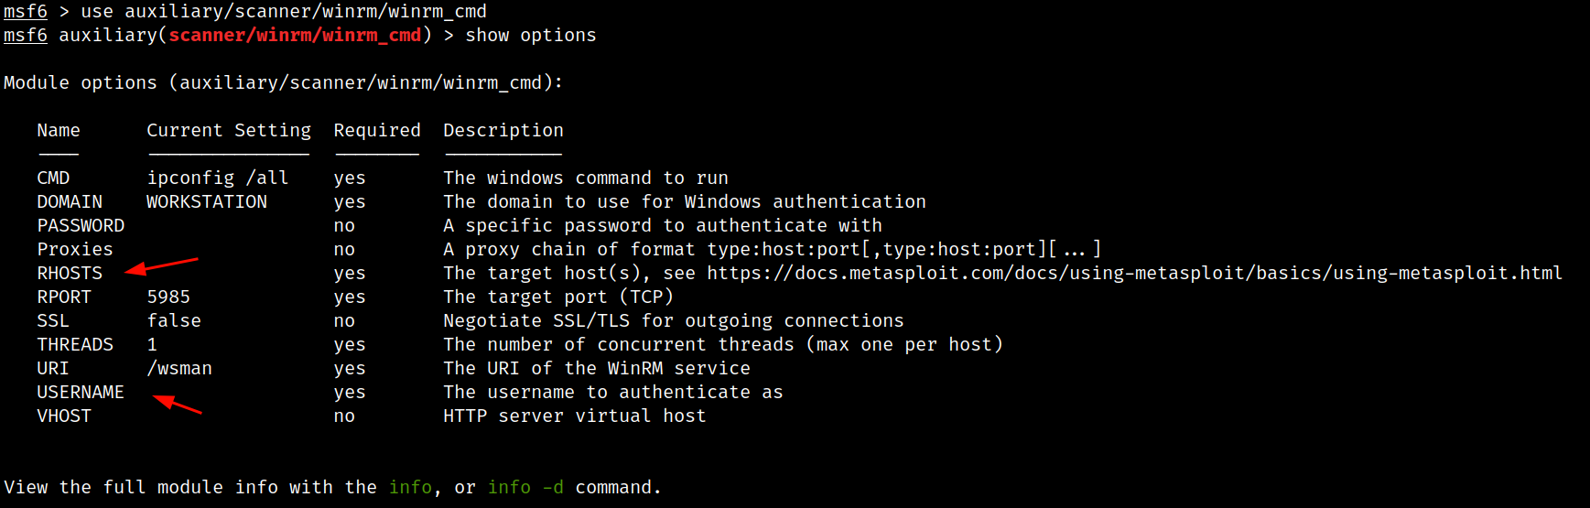This screenshot has height=508, width=1590.
Task: Select the RHOSTS option name
Action: click(70, 273)
